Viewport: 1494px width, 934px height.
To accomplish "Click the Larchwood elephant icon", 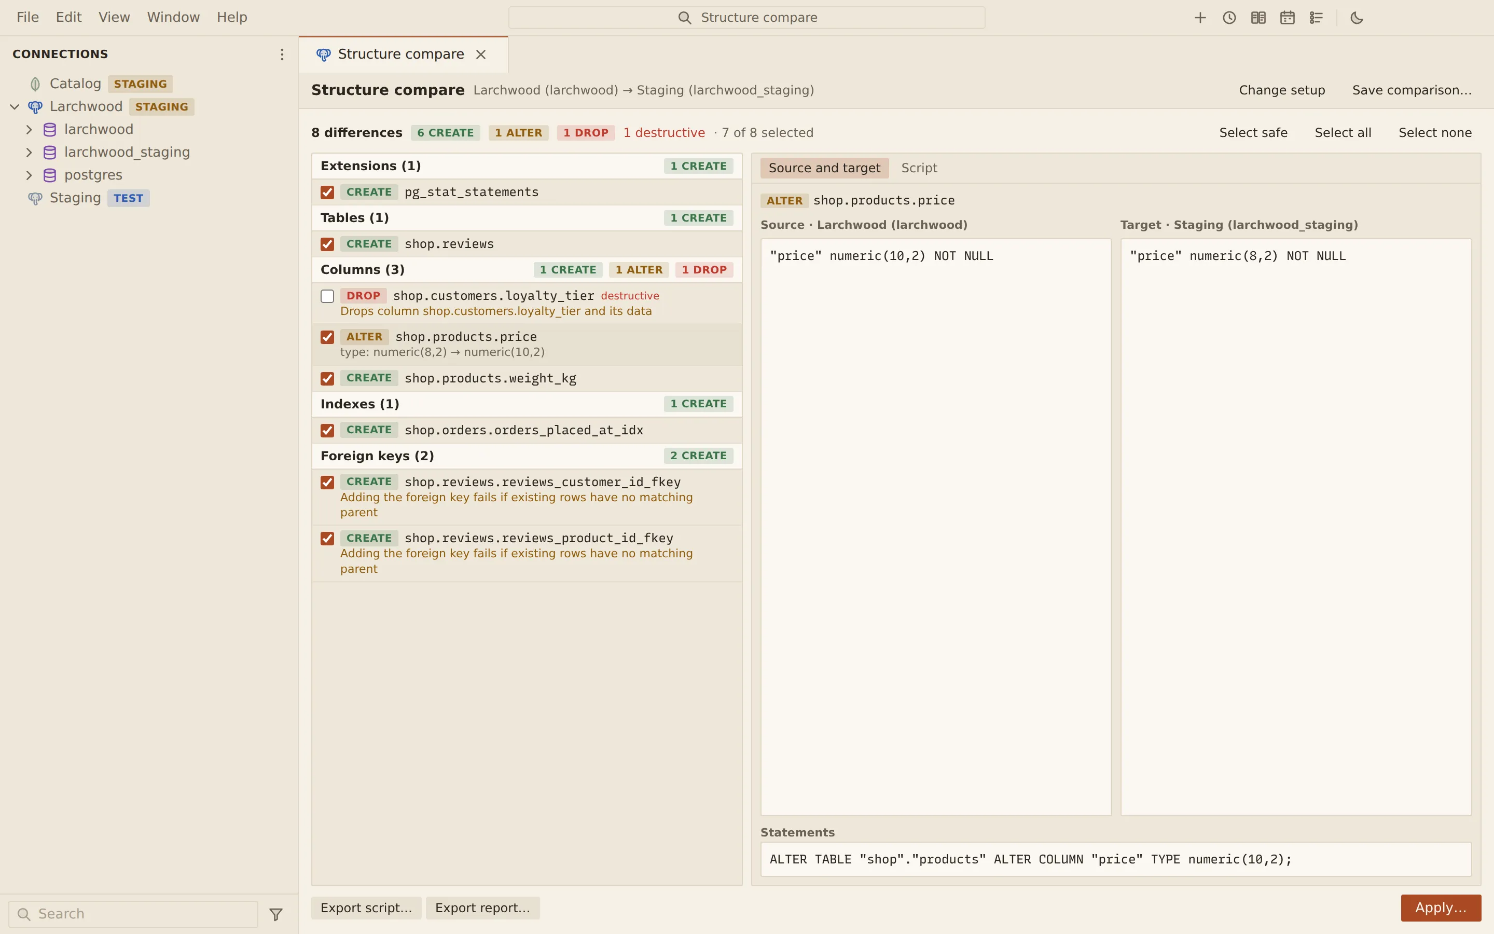I will [35, 107].
